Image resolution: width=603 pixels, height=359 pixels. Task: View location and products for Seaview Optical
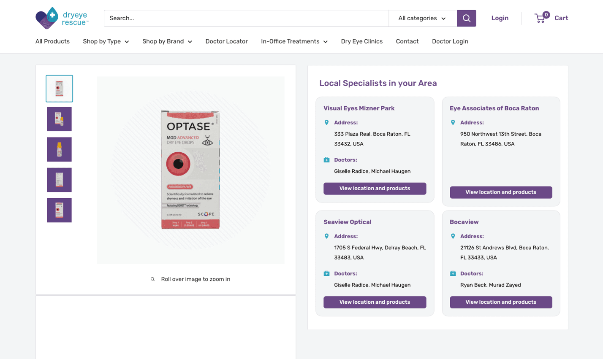click(x=375, y=302)
